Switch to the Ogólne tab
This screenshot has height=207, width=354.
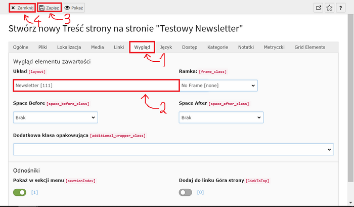(x=21, y=47)
